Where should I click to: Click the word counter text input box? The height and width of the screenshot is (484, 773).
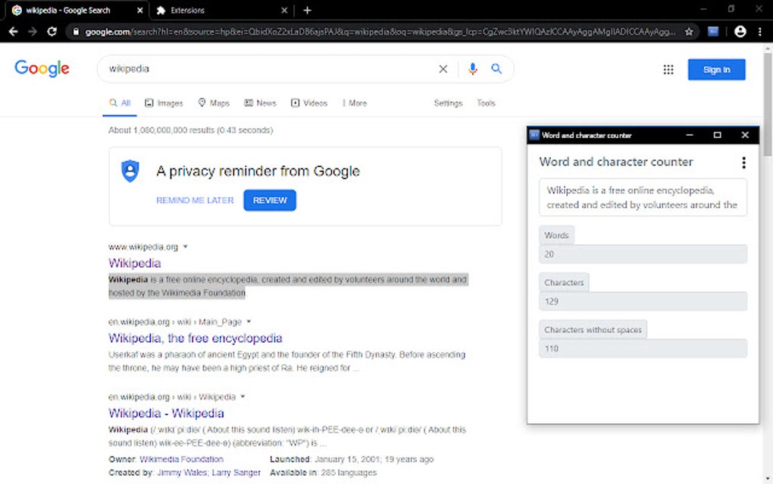tap(643, 197)
